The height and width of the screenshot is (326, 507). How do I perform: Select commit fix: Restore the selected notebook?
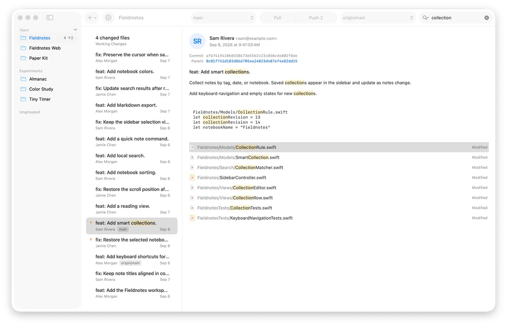132,243
